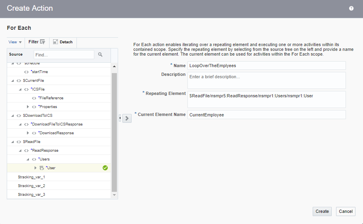The image size is (363, 224).
Task: Click the element icon beside $ReadFile
Action: (x=19, y=142)
